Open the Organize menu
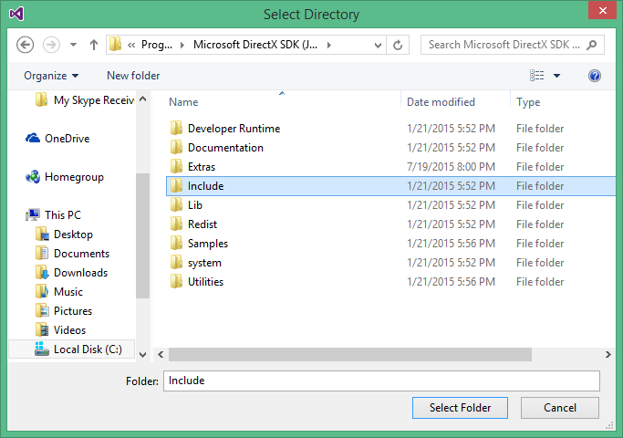Viewport: 623px width, 438px height. coord(51,76)
